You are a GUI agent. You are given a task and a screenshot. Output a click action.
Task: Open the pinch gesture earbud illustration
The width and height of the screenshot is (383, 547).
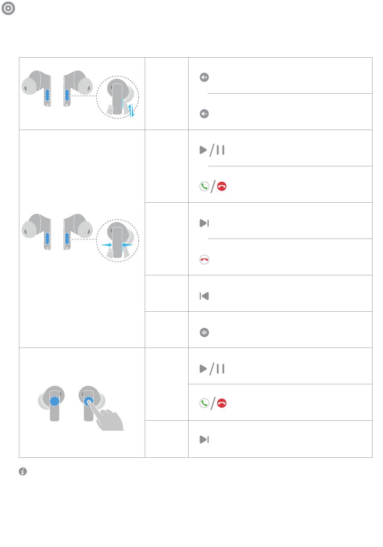(80, 239)
